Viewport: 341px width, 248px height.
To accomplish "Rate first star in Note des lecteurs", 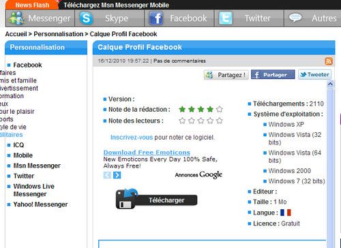I will 182,121.
